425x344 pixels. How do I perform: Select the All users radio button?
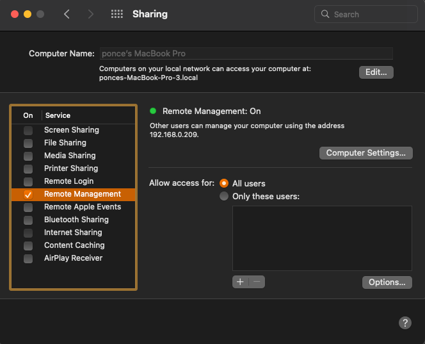[x=224, y=183]
